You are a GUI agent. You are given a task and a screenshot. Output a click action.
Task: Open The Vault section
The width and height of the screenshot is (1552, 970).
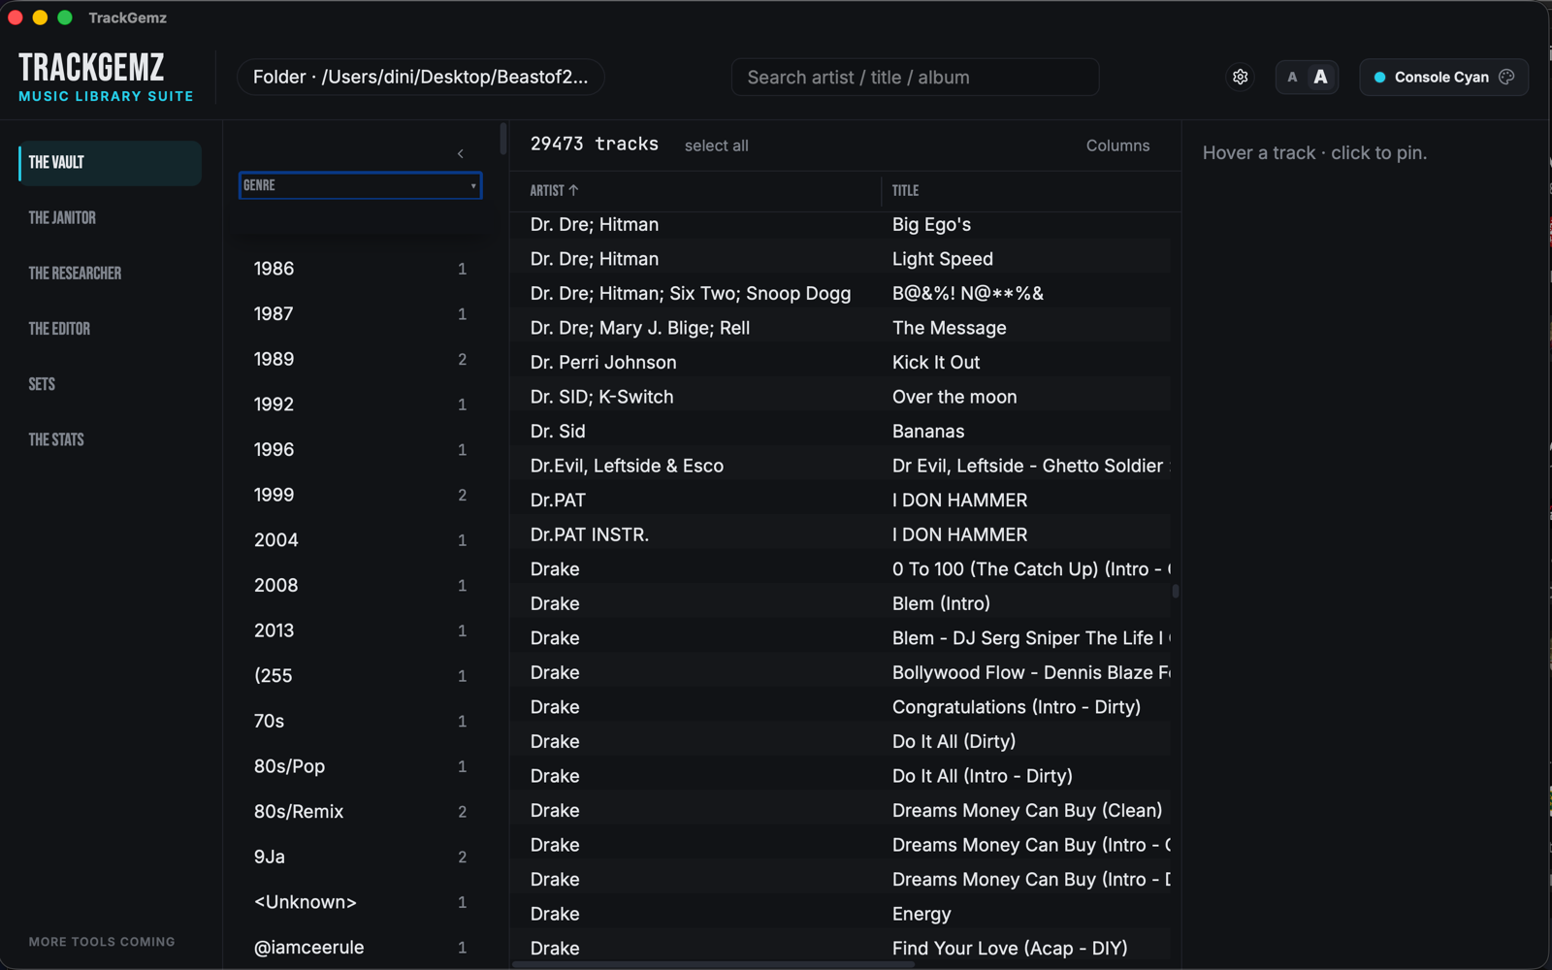pos(110,162)
